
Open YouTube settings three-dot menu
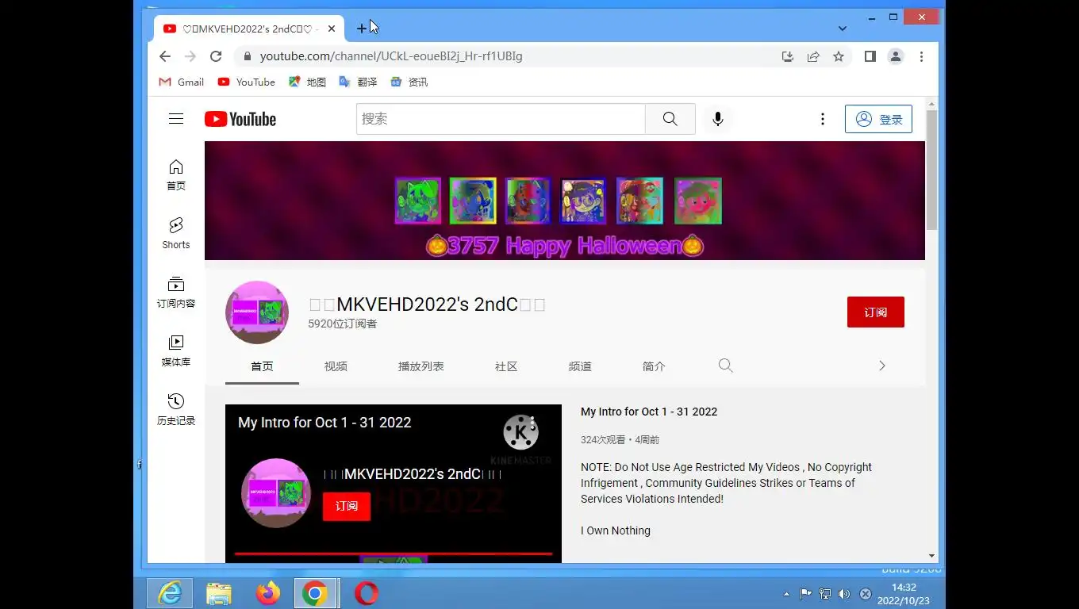823,119
